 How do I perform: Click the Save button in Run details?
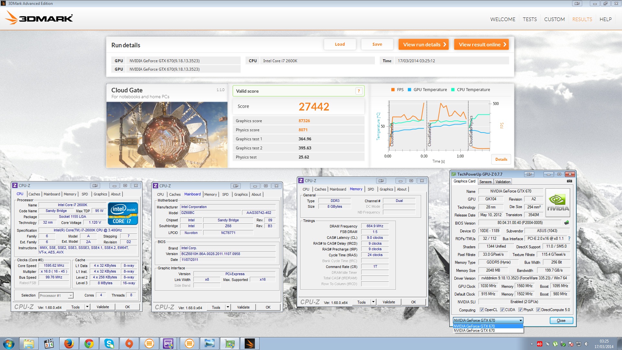[377, 44]
